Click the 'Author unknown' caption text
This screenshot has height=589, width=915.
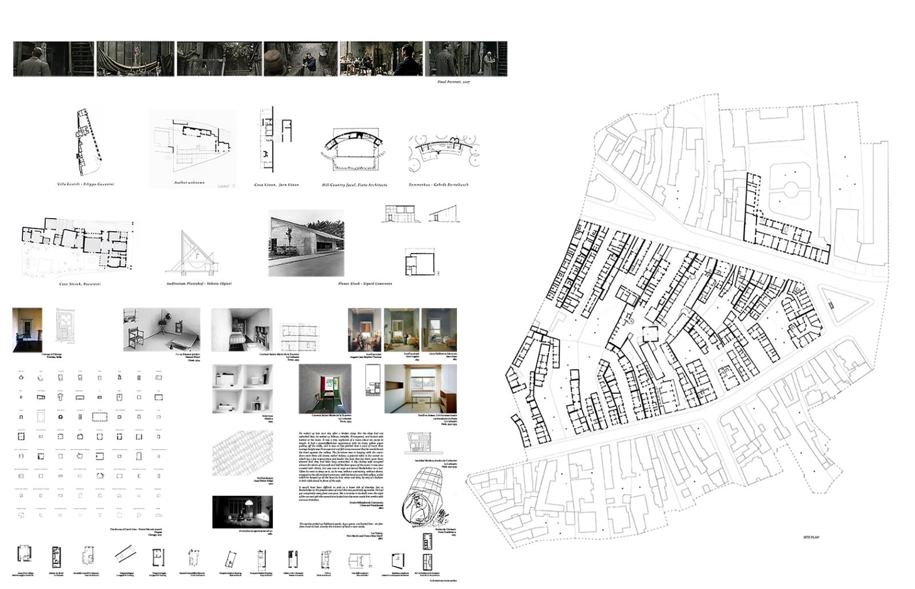(x=189, y=183)
